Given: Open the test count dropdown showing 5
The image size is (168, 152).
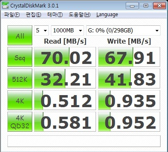Looking at the screenshot, I should 41,30.
